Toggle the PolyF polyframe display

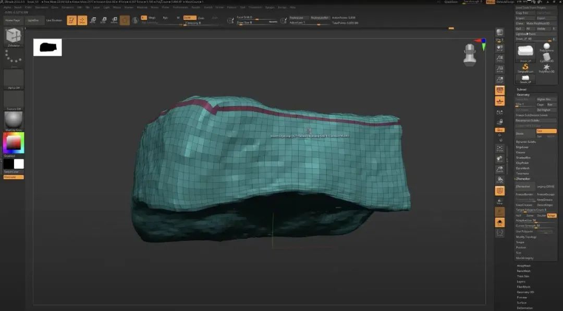coord(499,191)
